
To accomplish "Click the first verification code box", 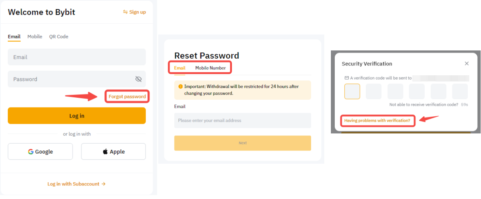I will tap(352, 92).
